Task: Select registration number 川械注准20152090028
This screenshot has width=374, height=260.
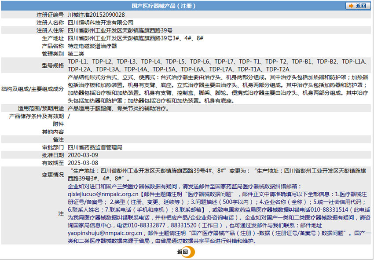Action: (96, 15)
